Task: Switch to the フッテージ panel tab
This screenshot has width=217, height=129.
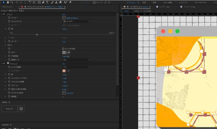Action: point(189,7)
